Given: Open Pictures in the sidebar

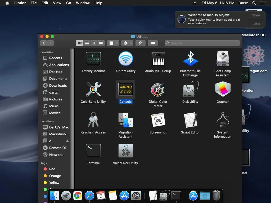Looking at the screenshot, I should [56, 99].
